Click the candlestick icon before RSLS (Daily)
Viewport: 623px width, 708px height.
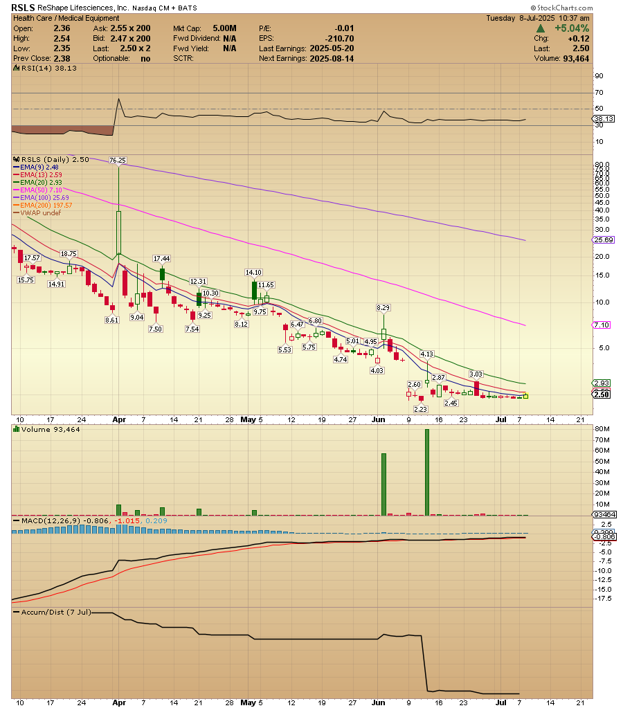[16, 159]
